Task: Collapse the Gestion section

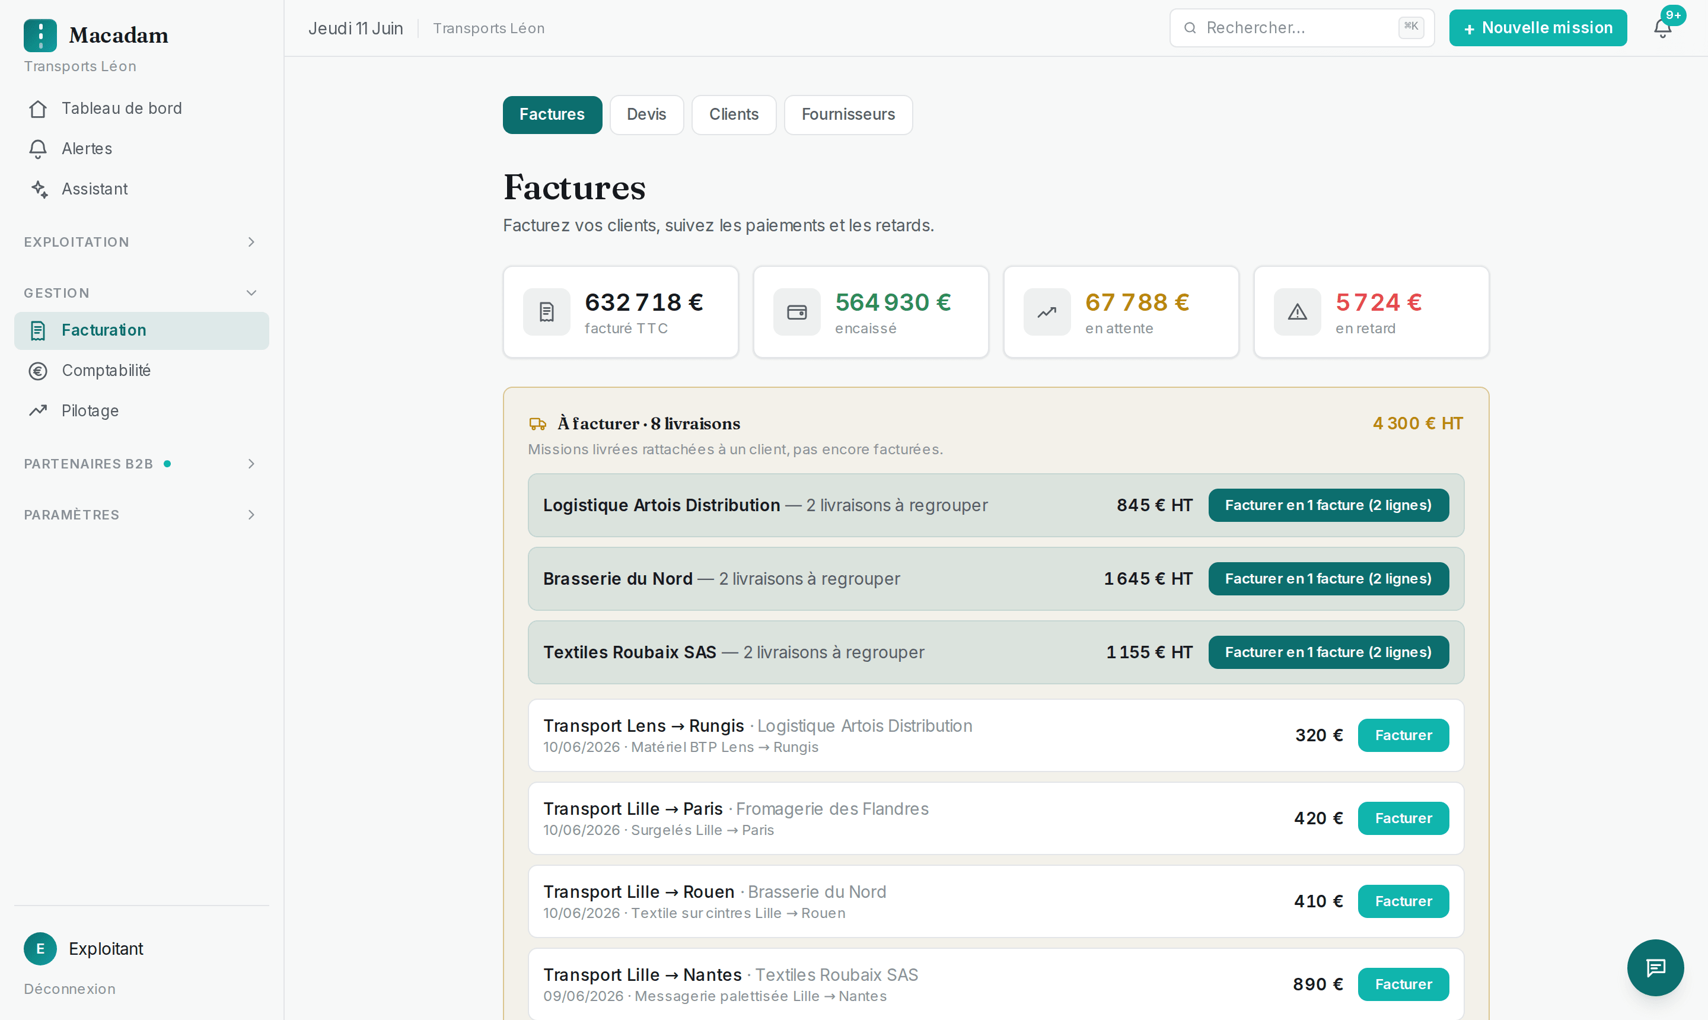Action: 141,293
